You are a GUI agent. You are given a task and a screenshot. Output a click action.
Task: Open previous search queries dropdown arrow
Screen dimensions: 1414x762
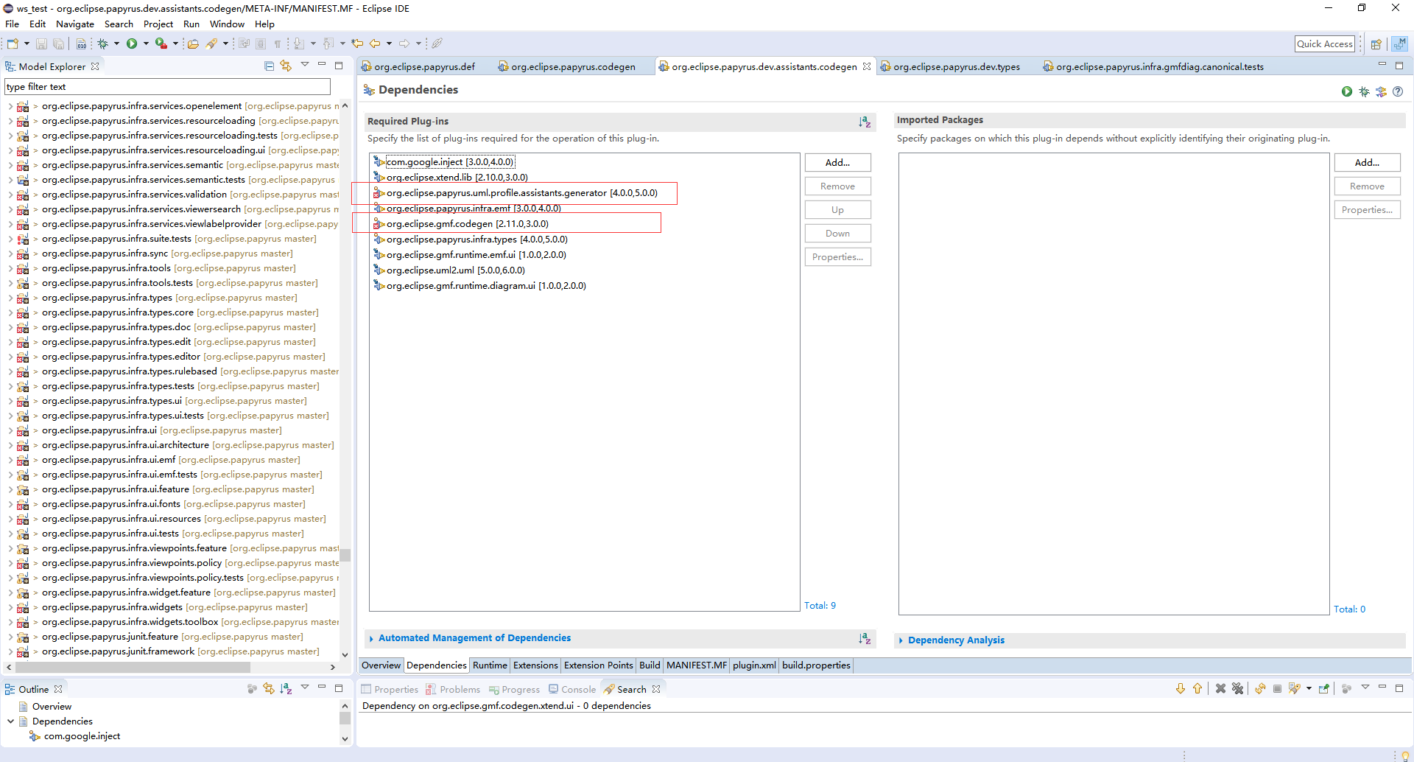1309,688
